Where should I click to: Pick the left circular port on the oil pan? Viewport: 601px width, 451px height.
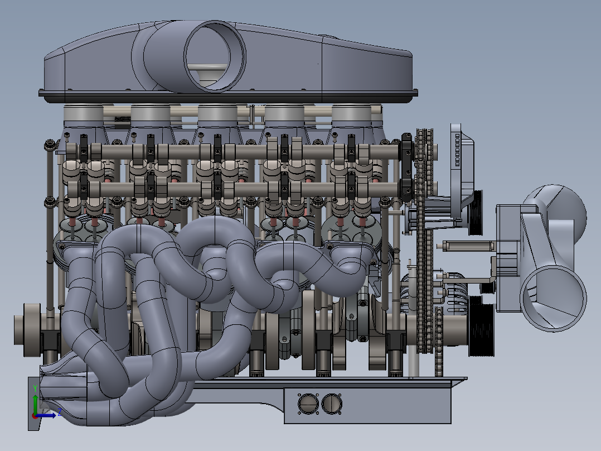tap(308, 404)
